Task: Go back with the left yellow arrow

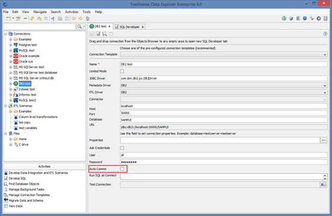Action: [x=74, y=18]
